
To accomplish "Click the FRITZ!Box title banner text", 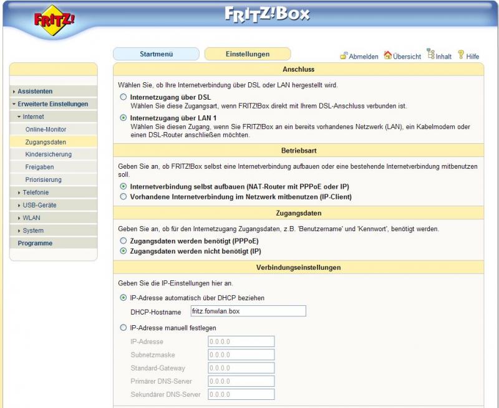I will (267, 14).
